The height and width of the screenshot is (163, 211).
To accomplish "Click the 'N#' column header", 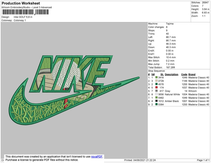I will pyautogui.click(x=153, y=74).
